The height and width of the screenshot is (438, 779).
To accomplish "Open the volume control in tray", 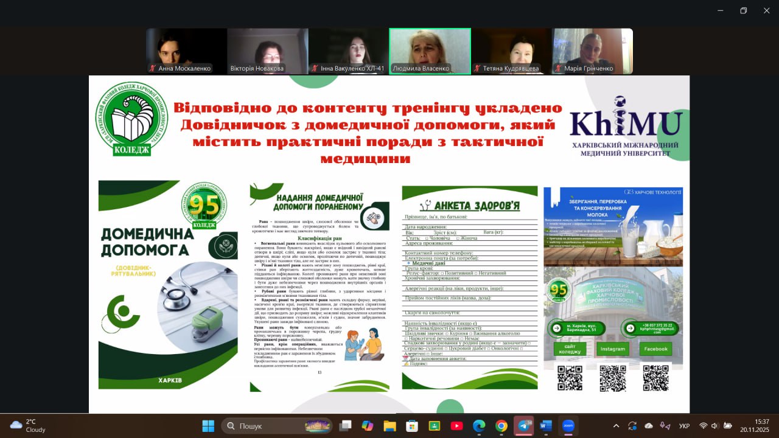I will [715, 426].
